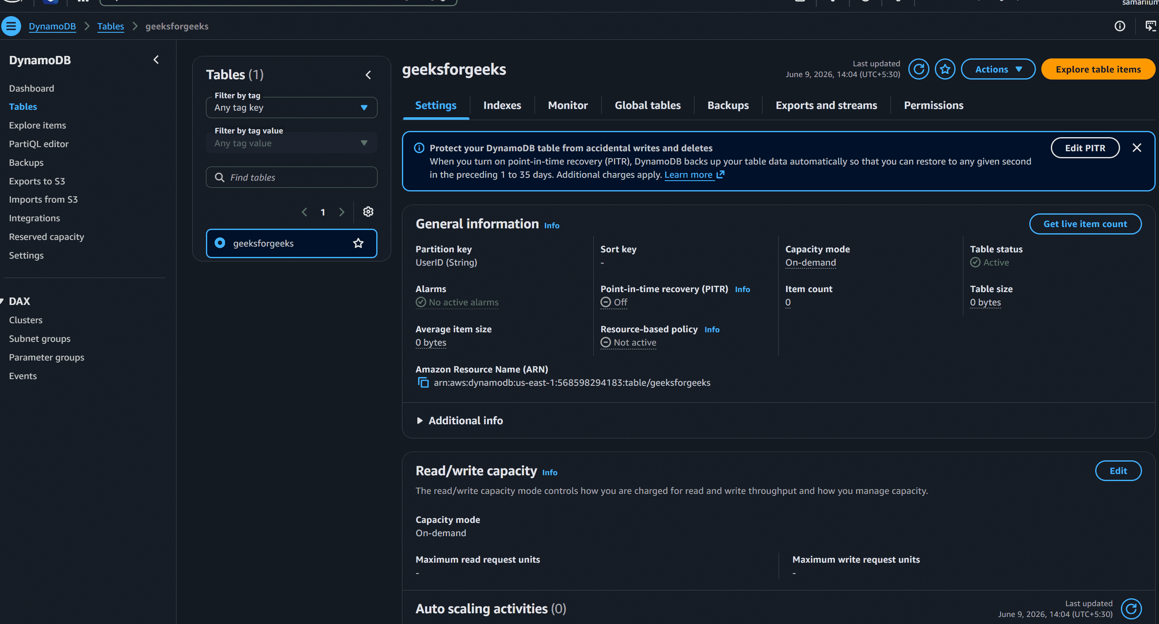Focus the Find tables search field
Viewport: 1159px width, 624px height.
tap(292, 177)
